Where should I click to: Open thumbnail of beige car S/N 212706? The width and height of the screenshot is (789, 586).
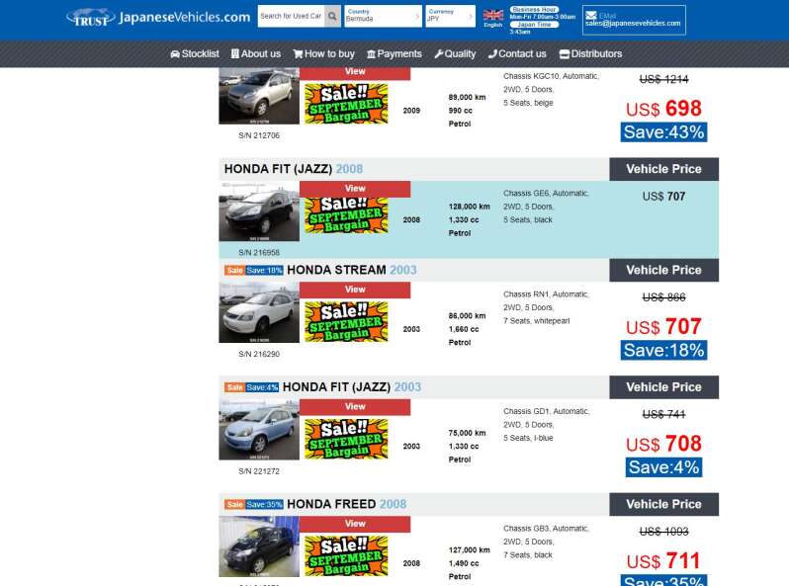pyautogui.click(x=259, y=96)
